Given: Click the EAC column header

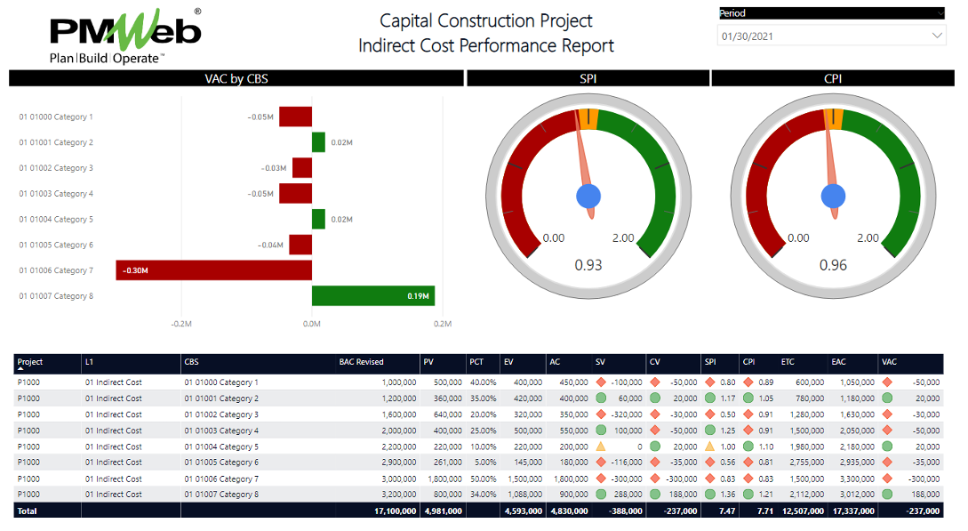Looking at the screenshot, I should coord(838,362).
